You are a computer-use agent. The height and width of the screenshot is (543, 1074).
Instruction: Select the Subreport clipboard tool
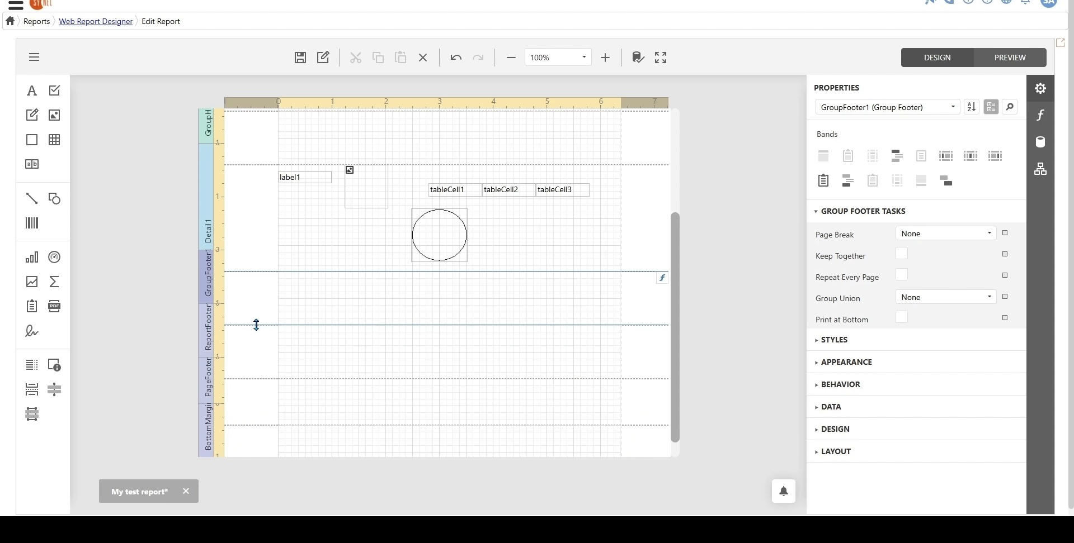tap(32, 306)
